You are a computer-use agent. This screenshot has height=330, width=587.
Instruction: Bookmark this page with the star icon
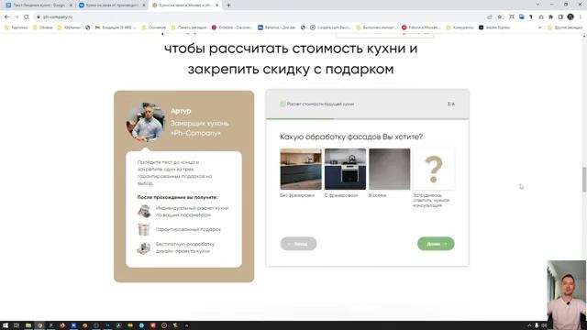coord(499,16)
